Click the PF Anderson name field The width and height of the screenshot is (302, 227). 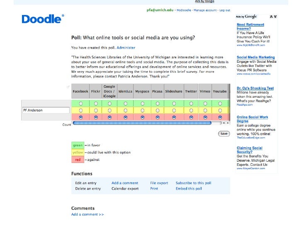[46, 110]
